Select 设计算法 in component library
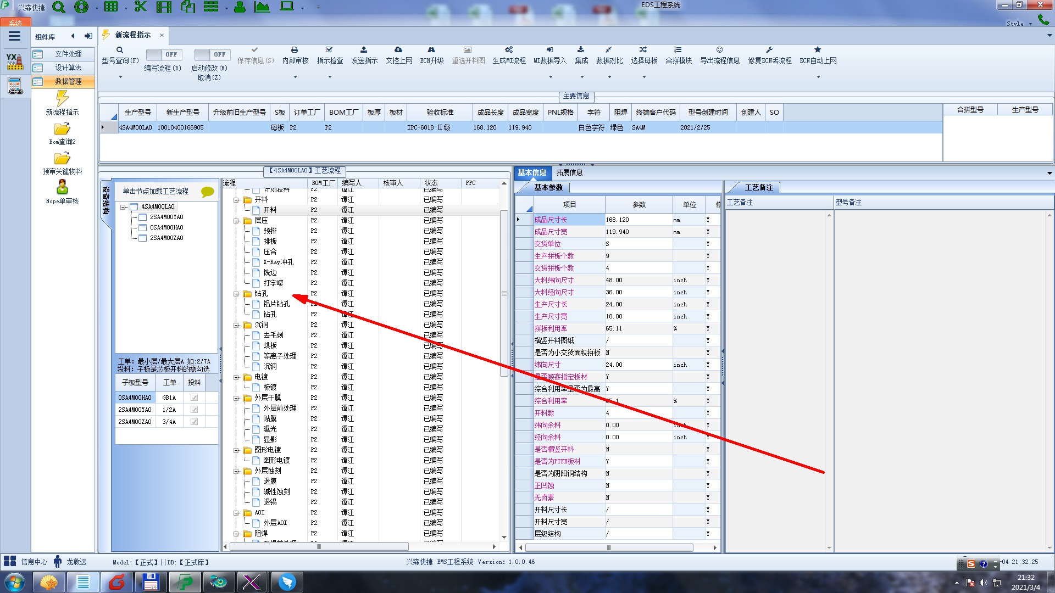Screen dimensions: 1055x593 point(68,68)
